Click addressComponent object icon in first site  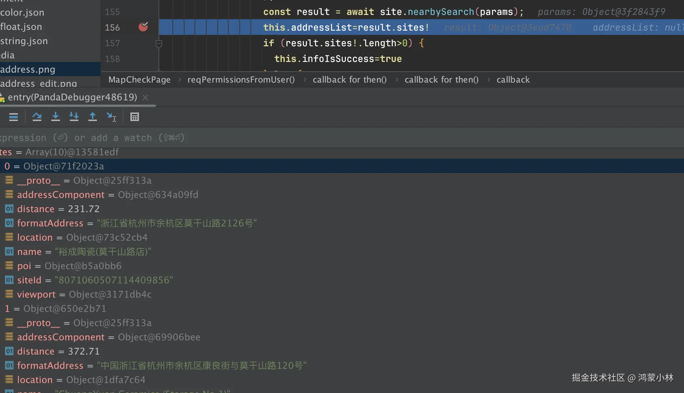click(x=9, y=195)
